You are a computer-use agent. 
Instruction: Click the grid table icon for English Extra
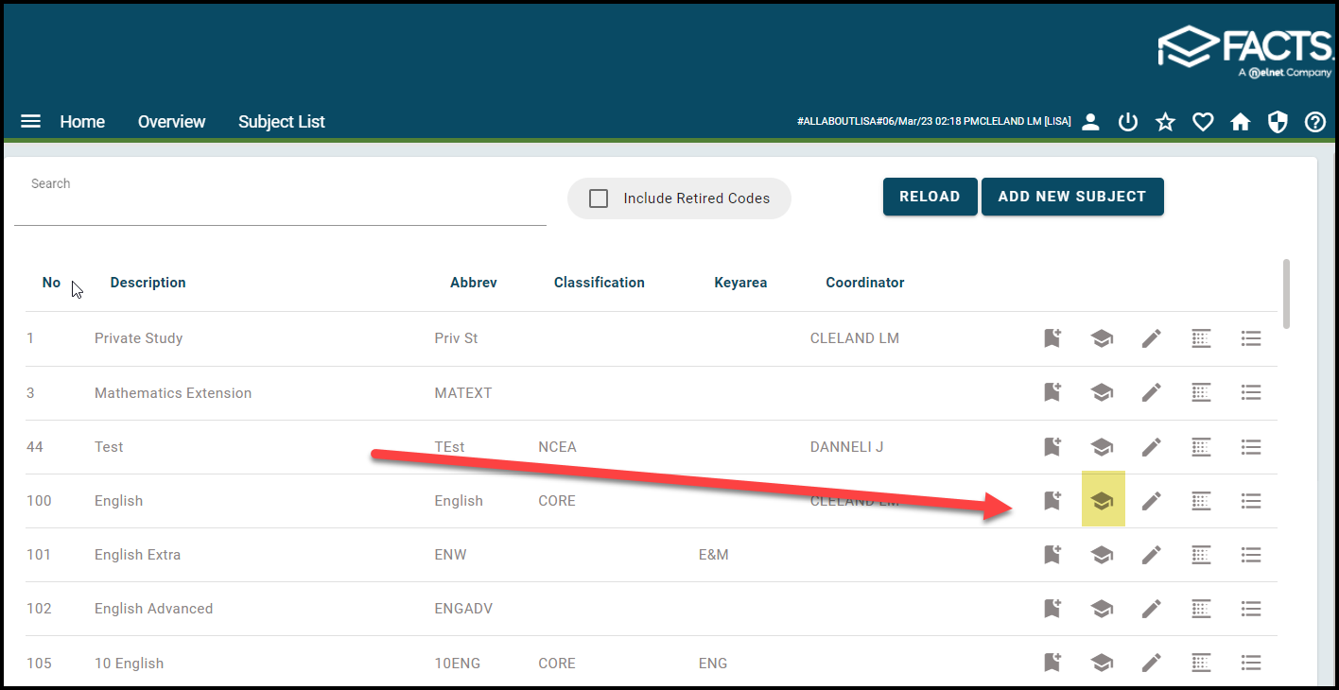click(1201, 555)
